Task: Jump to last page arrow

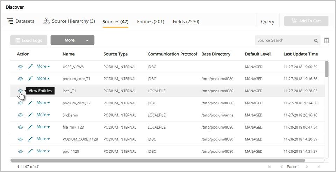Action: (x=318, y=167)
